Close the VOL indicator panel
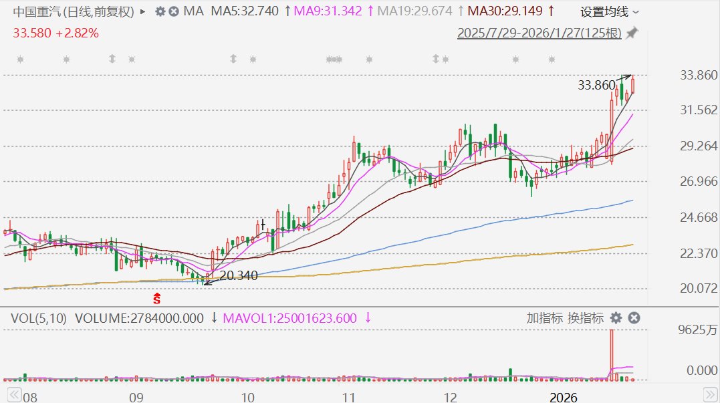Image resolution: width=720 pixels, height=403 pixels. (634, 317)
